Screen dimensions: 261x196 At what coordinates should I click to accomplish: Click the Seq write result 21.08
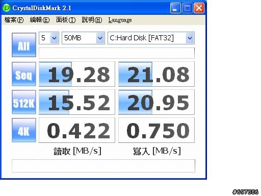[x=156, y=74]
